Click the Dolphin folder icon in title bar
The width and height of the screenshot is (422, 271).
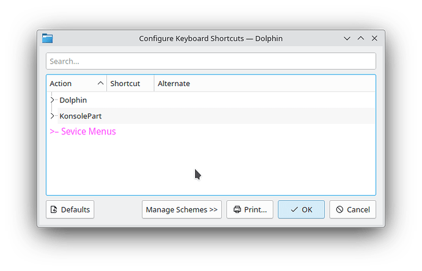tap(48, 38)
